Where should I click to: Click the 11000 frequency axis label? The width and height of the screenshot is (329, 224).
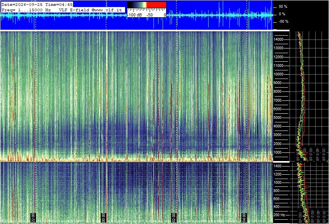click(x=279, y=66)
